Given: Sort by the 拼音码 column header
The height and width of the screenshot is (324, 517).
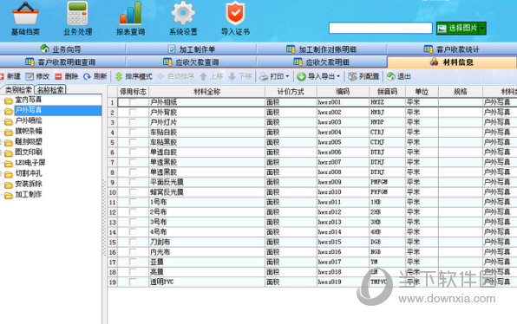Looking at the screenshot, I should click(387, 92).
